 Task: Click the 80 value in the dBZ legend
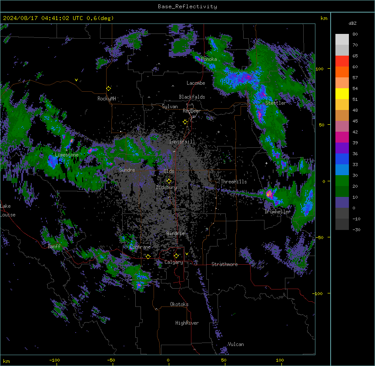355,34
